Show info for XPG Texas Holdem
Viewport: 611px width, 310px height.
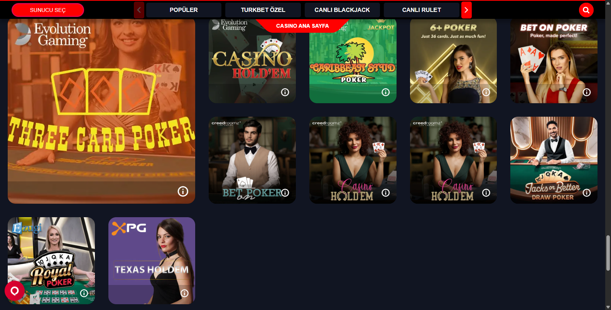pos(185,293)
